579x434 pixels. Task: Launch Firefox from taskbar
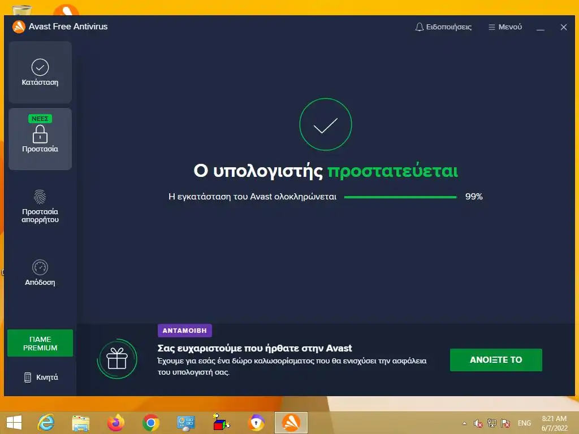pyautogui.click(x=115, y=423)
